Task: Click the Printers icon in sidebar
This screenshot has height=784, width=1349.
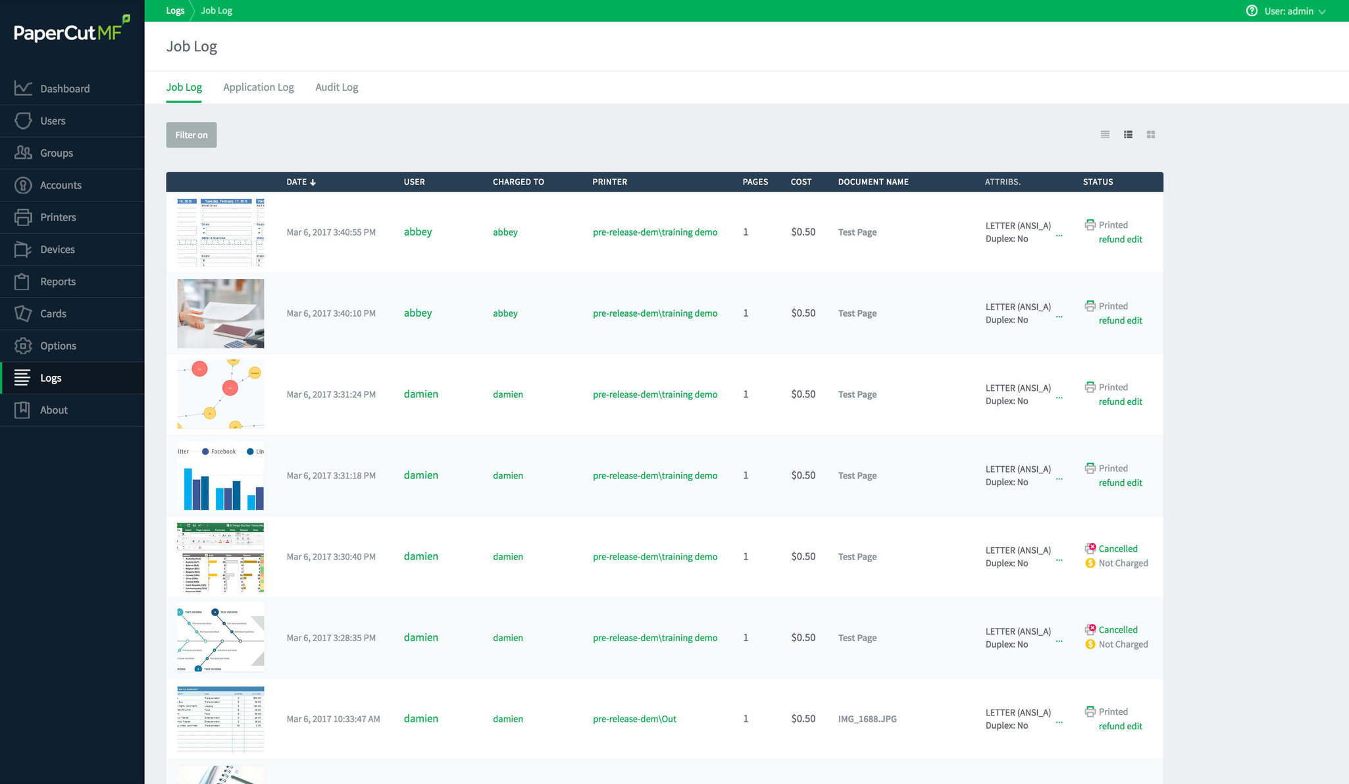Action: point(23,217)
